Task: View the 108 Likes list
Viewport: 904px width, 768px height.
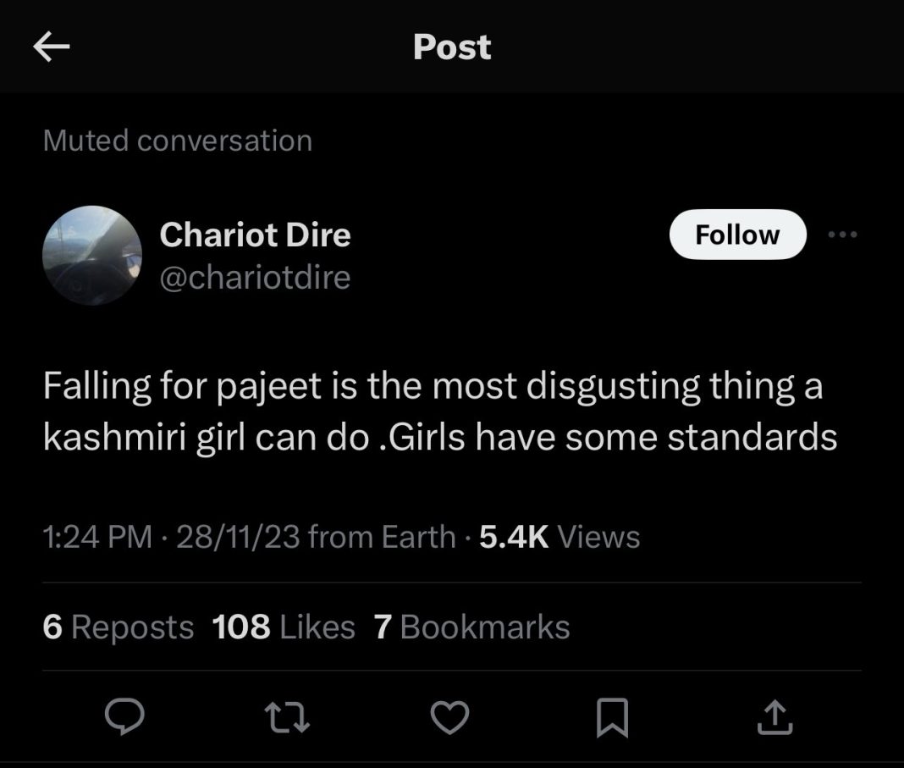Action: click(284, 627)
